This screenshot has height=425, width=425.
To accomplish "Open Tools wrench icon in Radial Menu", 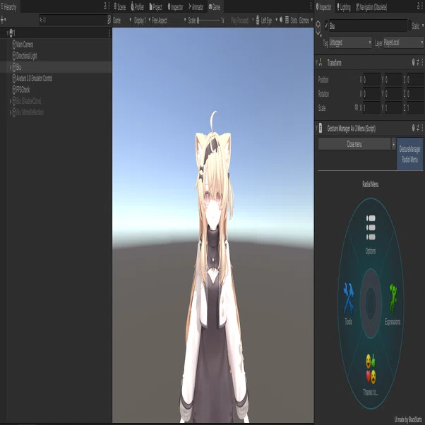I will click(348, 299).
